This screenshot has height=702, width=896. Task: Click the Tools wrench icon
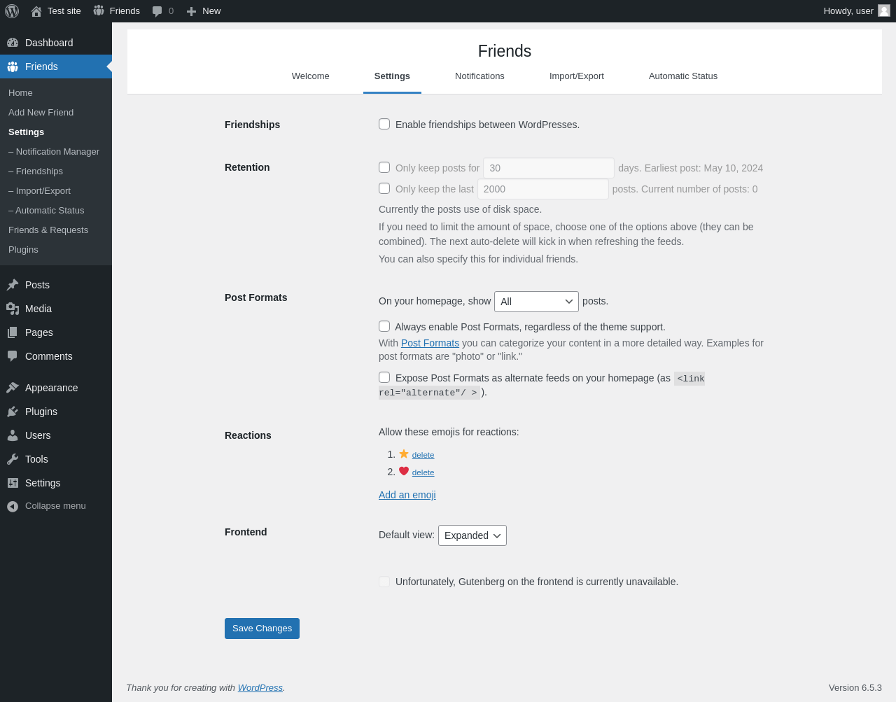click(13, 459)
